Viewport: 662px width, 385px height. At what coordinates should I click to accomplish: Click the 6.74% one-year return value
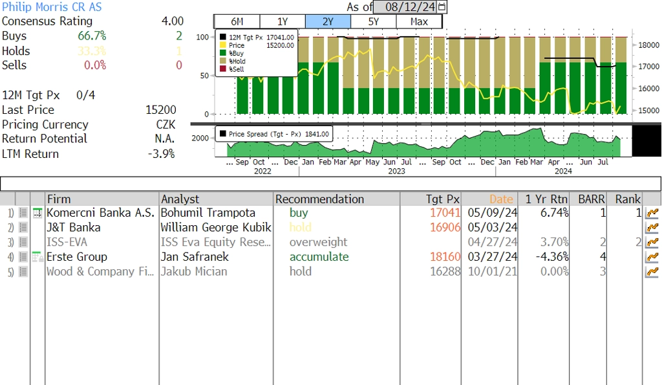[x=554, y=213]
